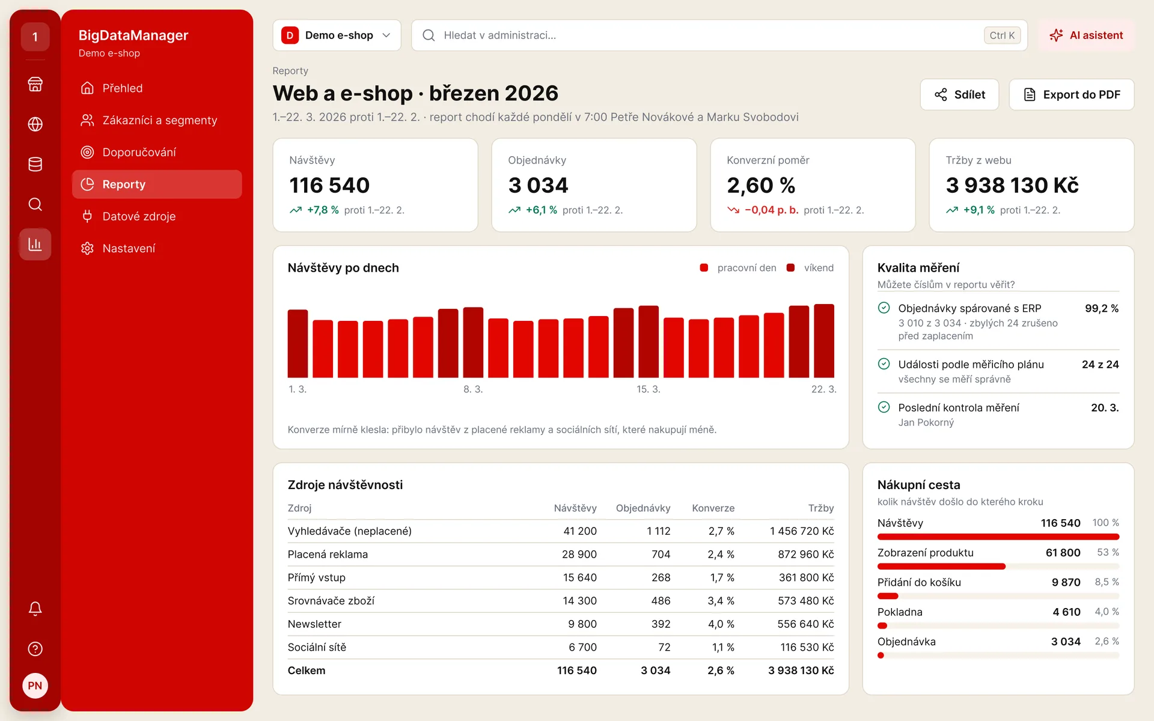Click the check icon beside Objednávky spárované s ERP
This screenshot has height=721, width=1154.
click(884, 308)
